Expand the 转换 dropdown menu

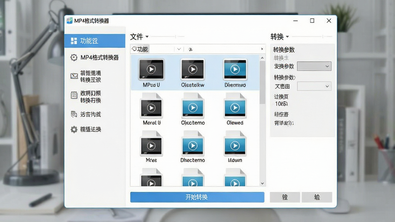pos(279,37)
